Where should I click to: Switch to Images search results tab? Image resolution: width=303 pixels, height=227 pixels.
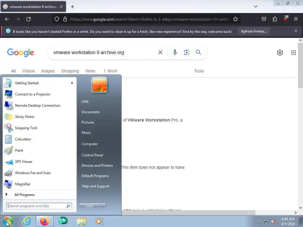click(48, 71)
